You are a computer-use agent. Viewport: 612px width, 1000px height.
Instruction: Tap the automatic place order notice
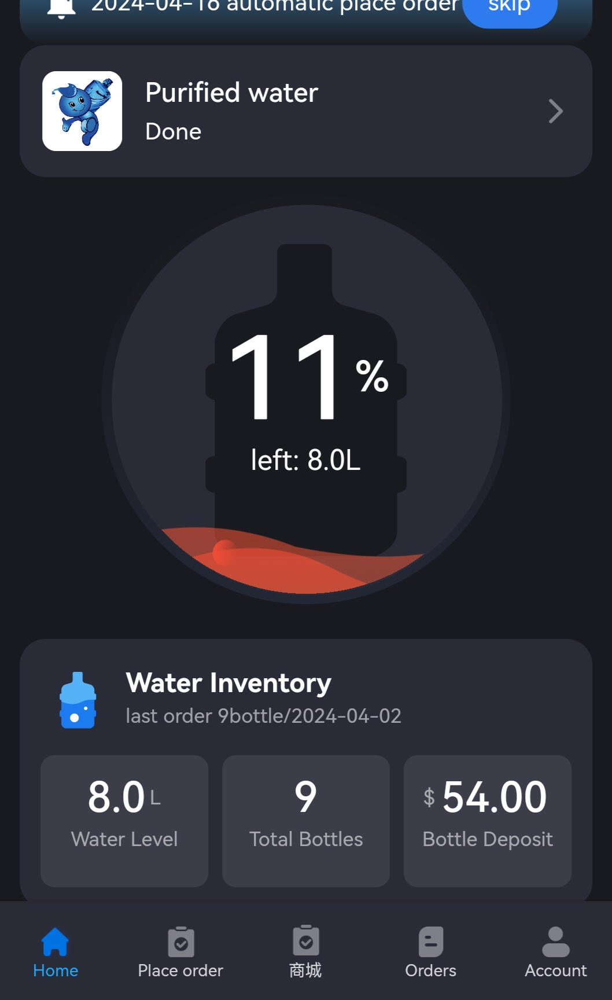click(x=275, y=7)
